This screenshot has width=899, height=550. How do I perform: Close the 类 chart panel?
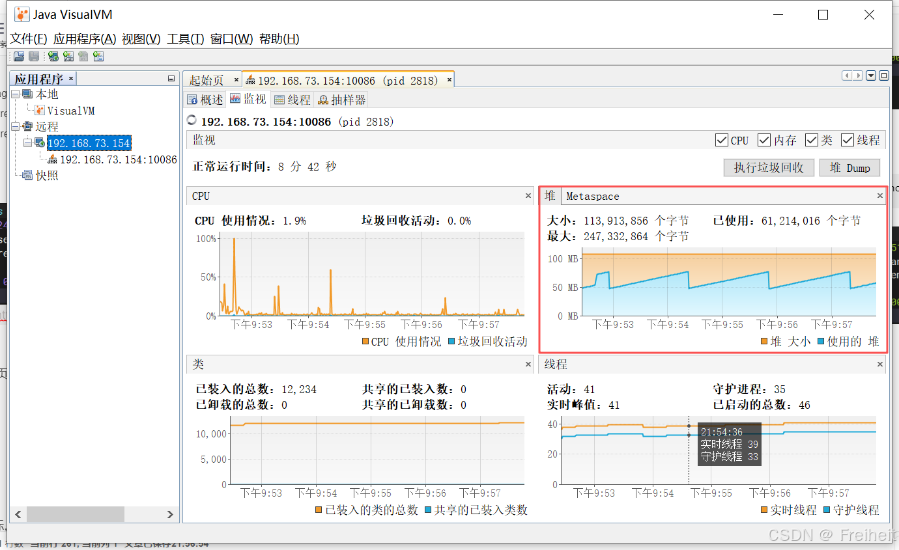pos(528,364)
